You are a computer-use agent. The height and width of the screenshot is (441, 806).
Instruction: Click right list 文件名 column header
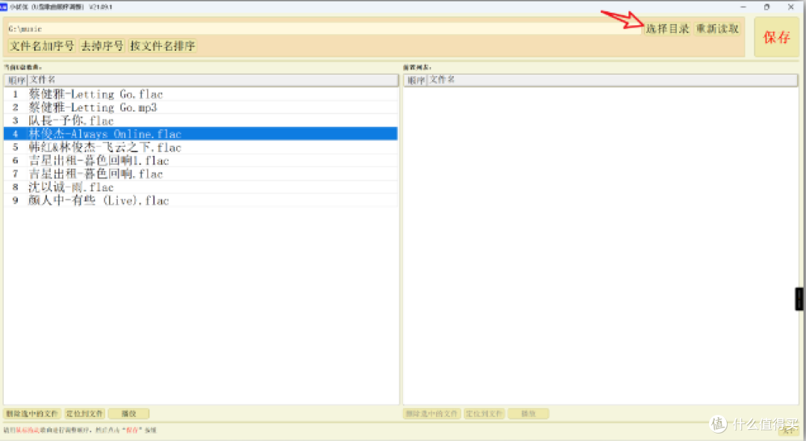612,80
